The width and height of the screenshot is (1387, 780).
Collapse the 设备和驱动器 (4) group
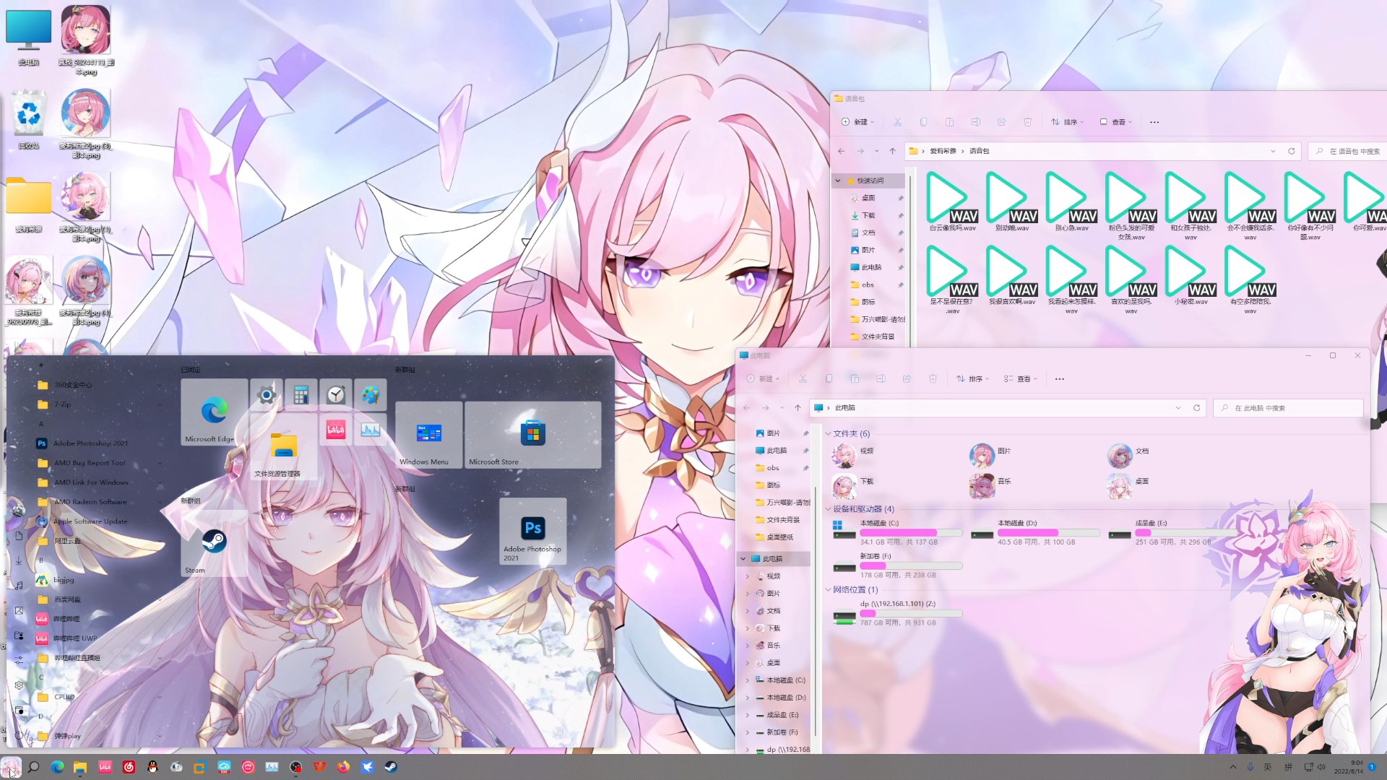pyautogui.click(x=829, y=509)
